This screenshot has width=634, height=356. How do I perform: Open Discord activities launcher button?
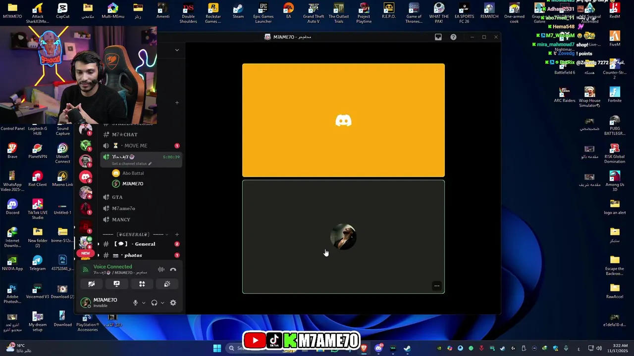(142, 284)
